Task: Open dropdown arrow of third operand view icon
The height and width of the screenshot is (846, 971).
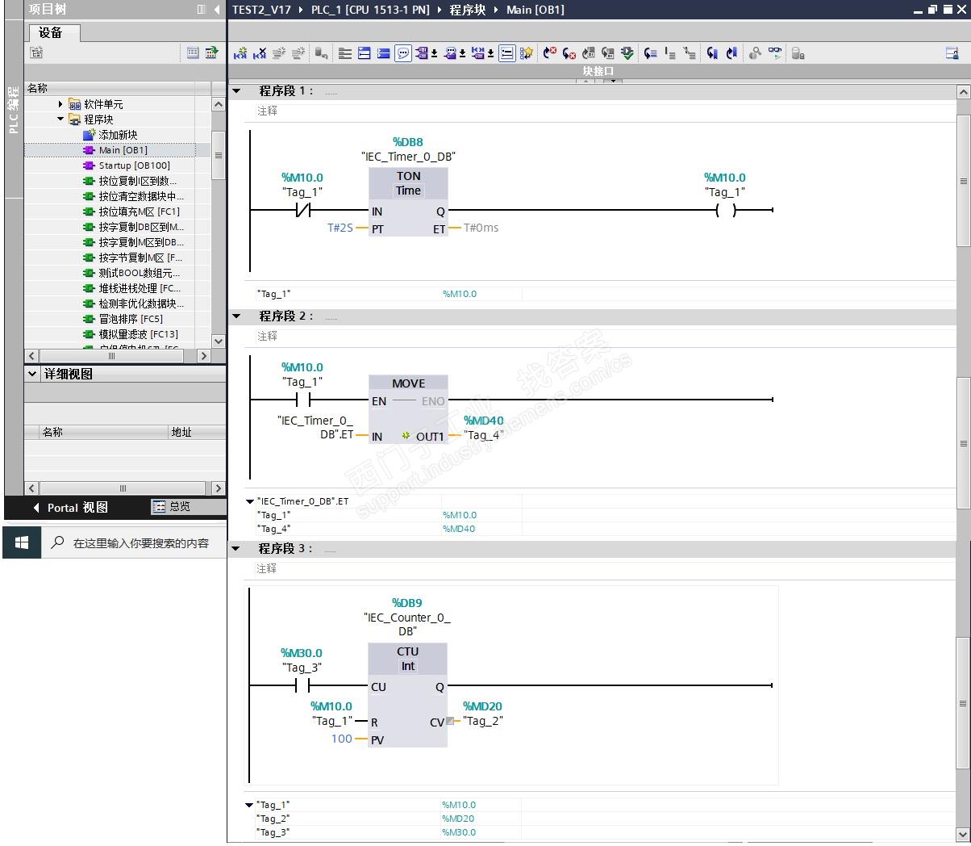Action: [x=490, y=54]
